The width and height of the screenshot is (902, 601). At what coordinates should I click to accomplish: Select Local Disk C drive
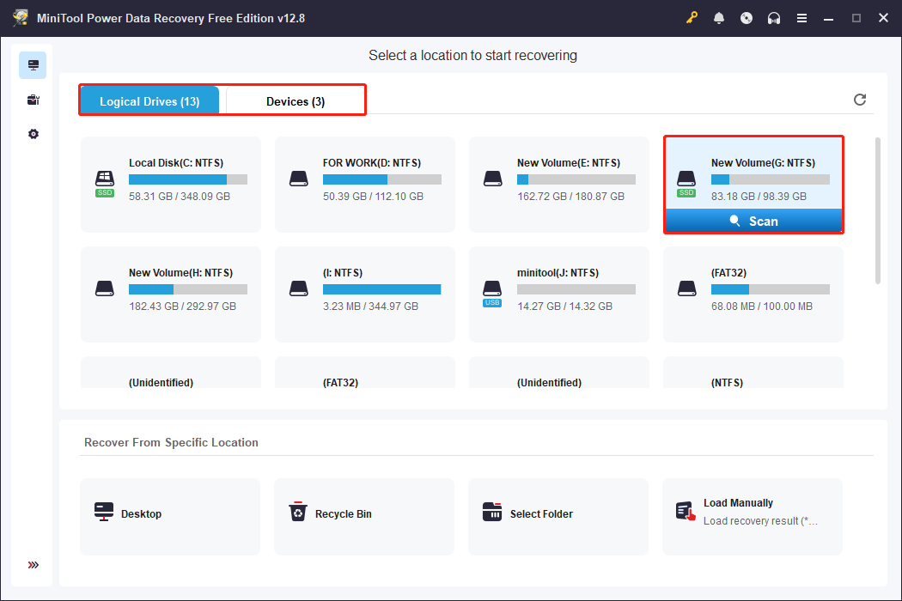(171, 183)
